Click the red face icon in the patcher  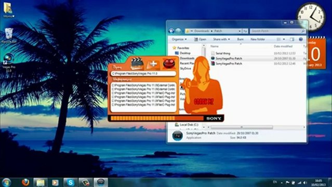[169, 63]
